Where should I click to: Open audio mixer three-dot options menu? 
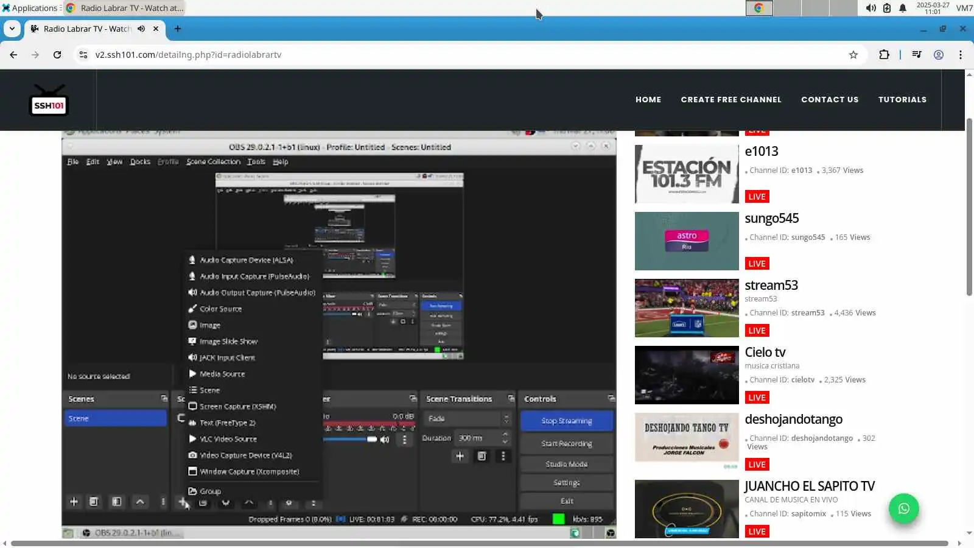[x=404, y=440]
